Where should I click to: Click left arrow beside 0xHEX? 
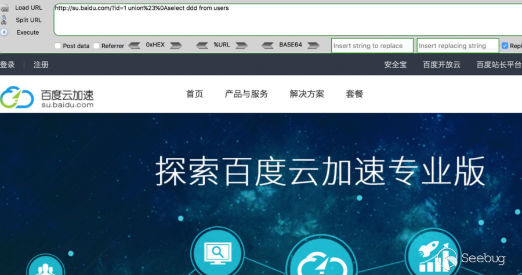[134, 45]
